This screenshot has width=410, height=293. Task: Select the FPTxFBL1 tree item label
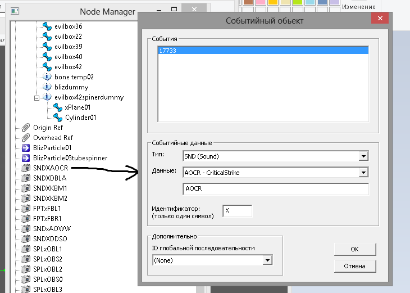click(x=47, y=209)
